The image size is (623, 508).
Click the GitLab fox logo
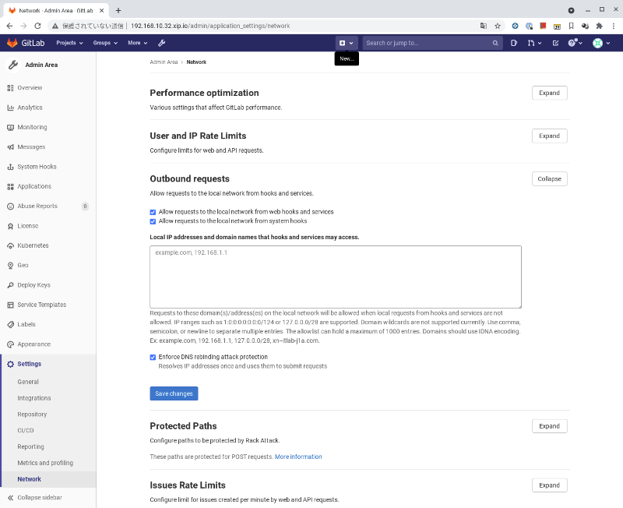[x=12, y=43]
